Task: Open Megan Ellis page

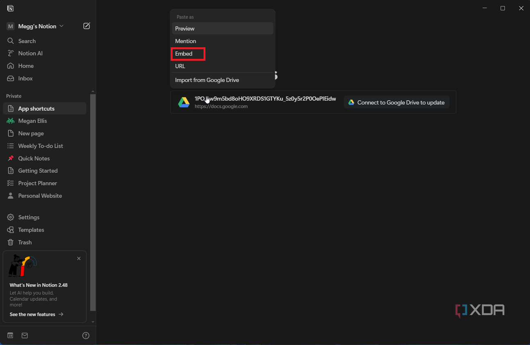Action: point(45,121)
